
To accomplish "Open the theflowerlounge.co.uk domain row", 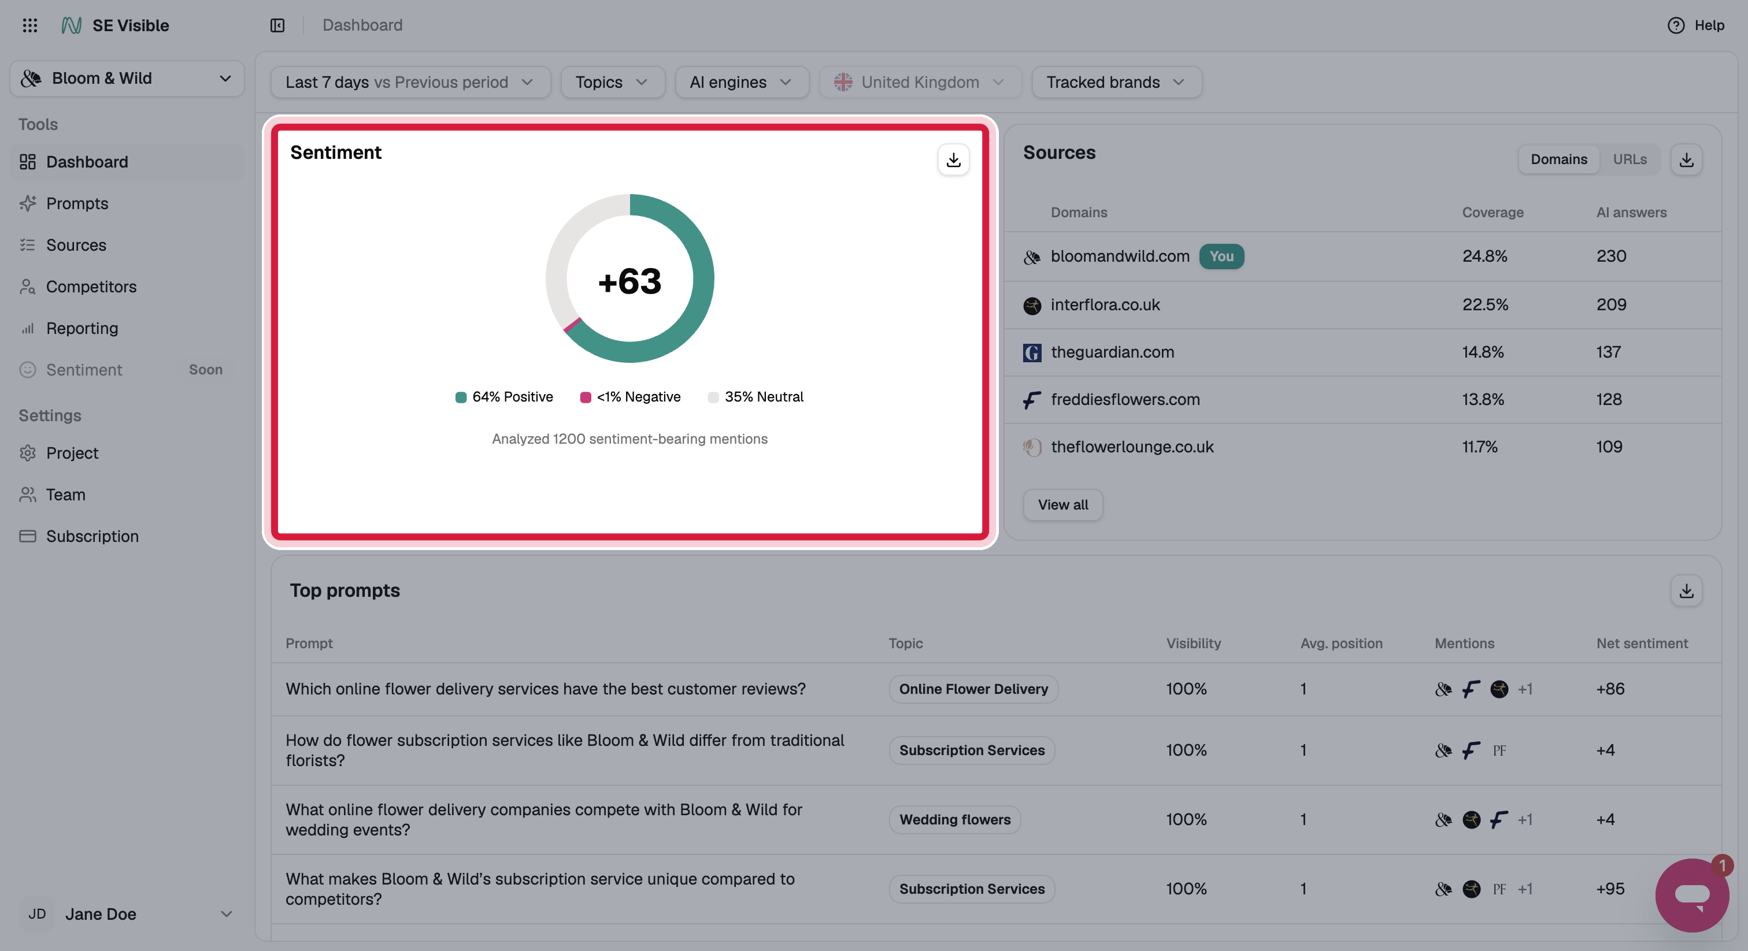I will (1362, 447).
